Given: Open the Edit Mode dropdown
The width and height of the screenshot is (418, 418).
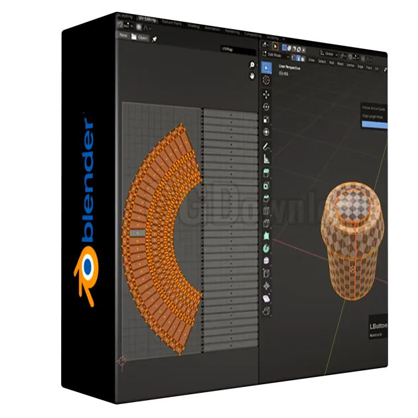Looking at the screenshot, I should click(276, 55).
